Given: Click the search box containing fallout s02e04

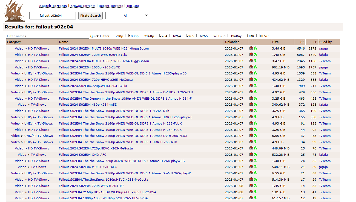Looking at the screenshot, I should [53, 16].
